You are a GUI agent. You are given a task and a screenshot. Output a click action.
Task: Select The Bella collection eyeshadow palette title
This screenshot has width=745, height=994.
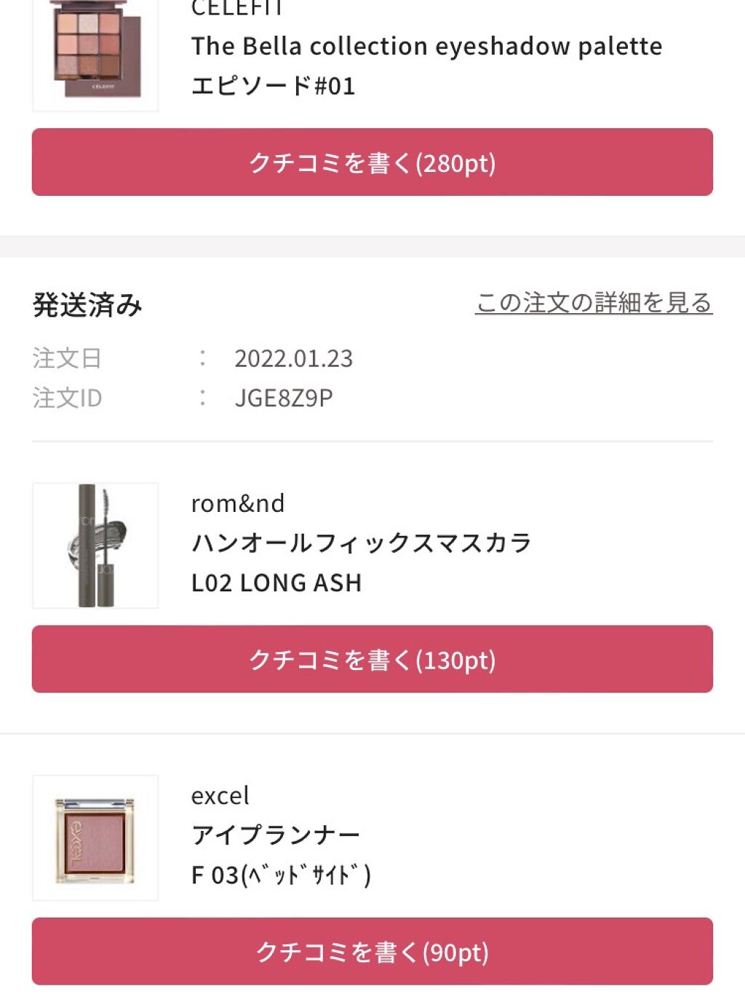click(x=426, y=47)
